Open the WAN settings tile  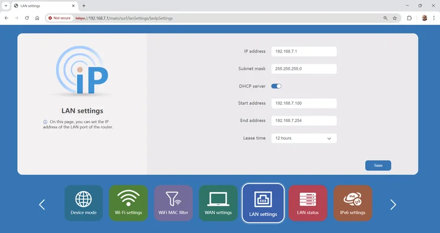(218, 203)
